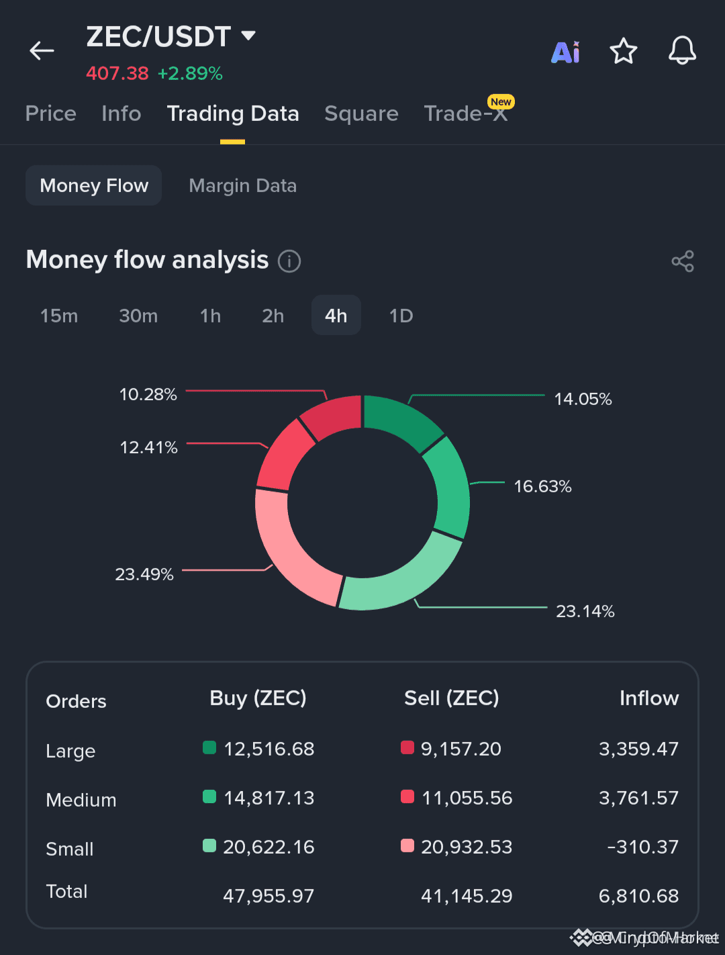This screenshot has height=955, width=725.
Task: Open the AI assistant icon
Action: tap(565, 52)
